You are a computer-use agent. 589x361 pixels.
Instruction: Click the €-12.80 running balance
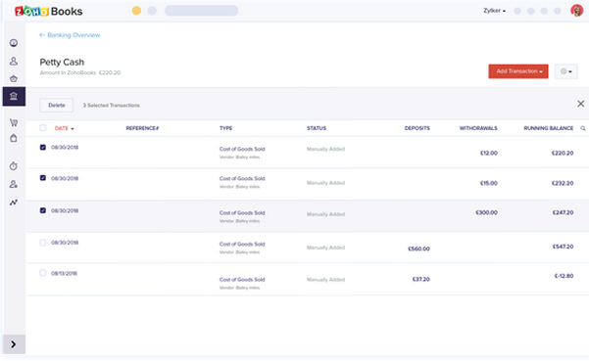(x=564, y=276)
